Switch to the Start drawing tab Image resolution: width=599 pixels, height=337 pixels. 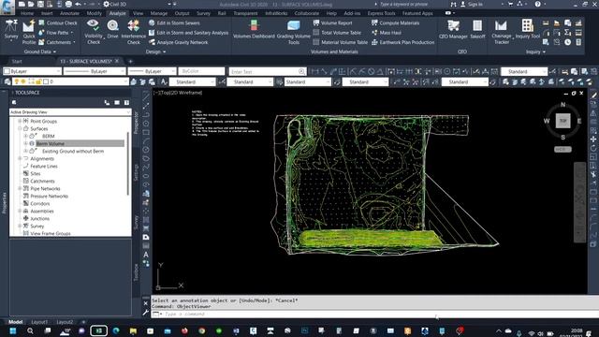tap(17, 61)
